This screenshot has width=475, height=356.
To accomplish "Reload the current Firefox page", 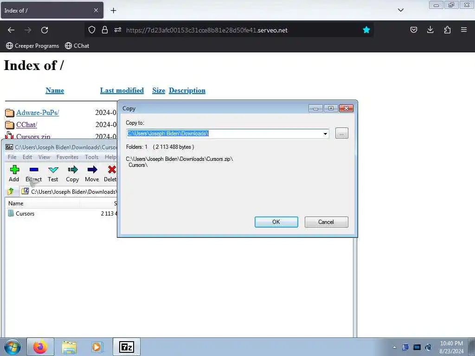I will [x=45, y=30].
